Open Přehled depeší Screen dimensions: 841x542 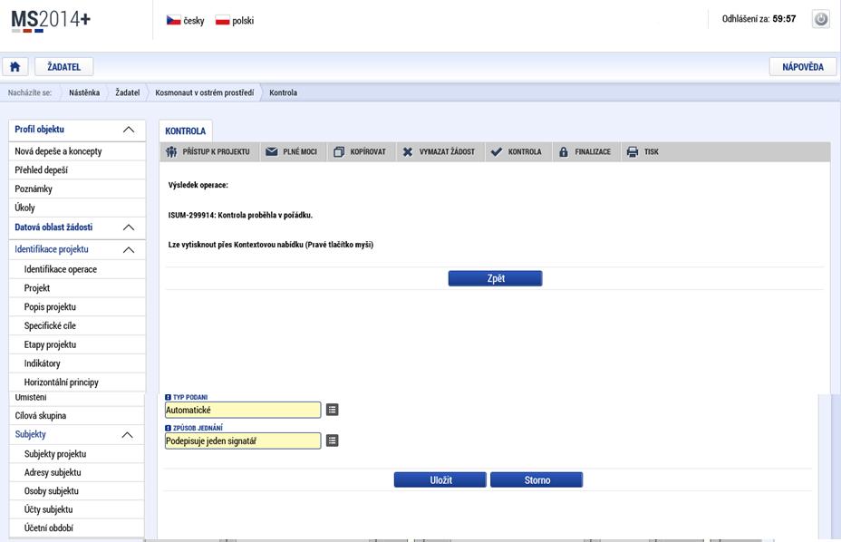pos(77,170)
